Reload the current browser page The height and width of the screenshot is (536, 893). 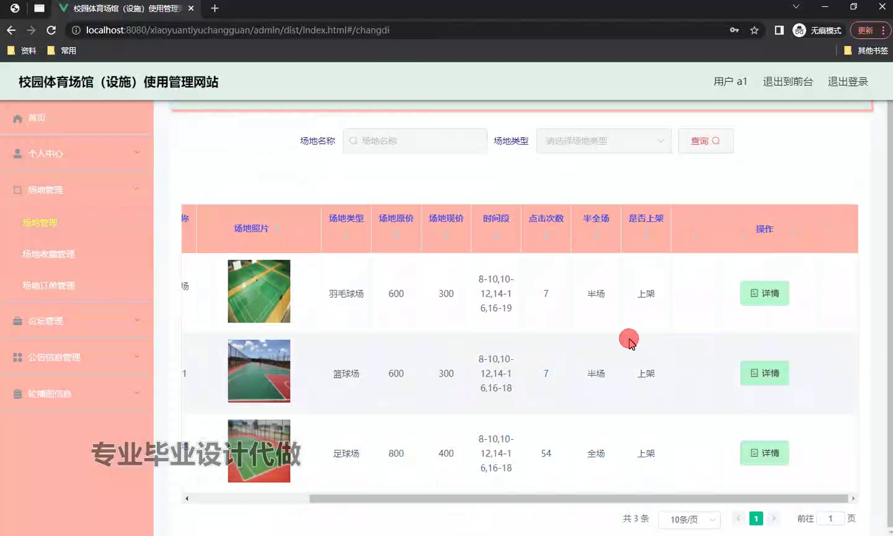[x=51, y=30]
